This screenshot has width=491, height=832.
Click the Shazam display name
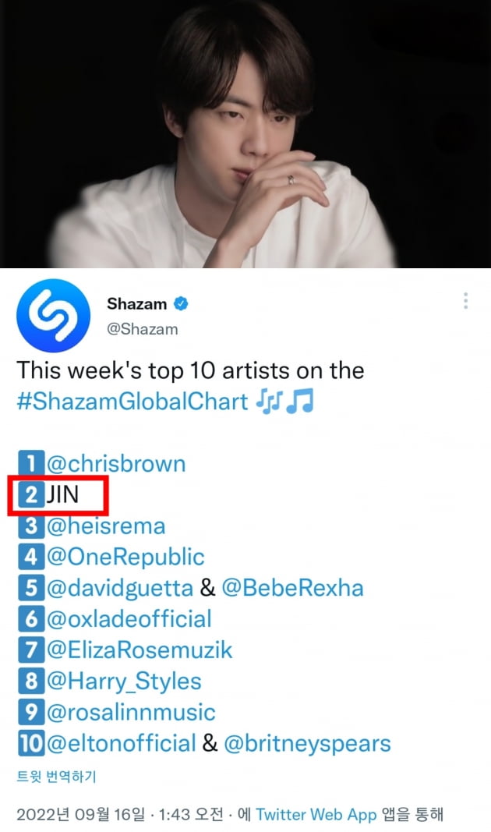point(137,303)
